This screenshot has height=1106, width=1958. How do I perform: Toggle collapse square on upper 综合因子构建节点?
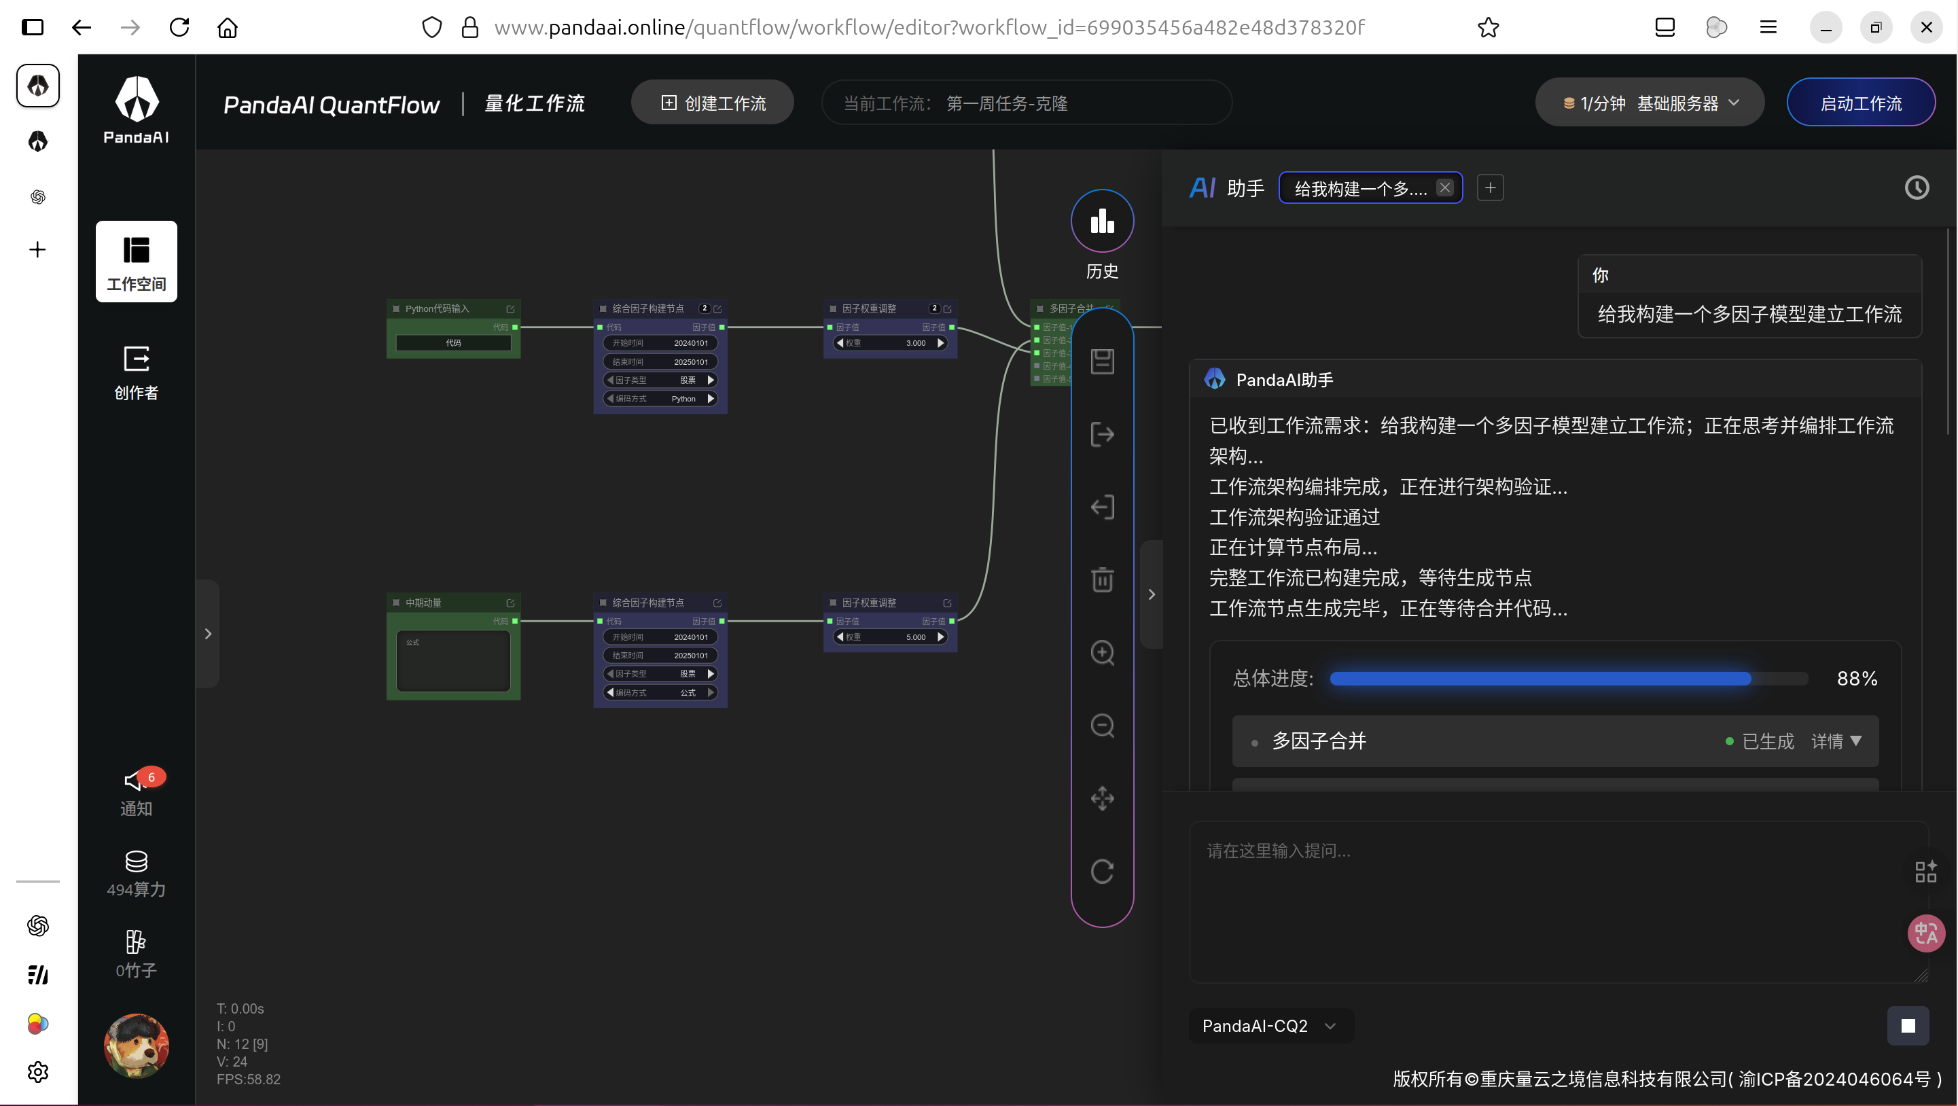[603, 308]
